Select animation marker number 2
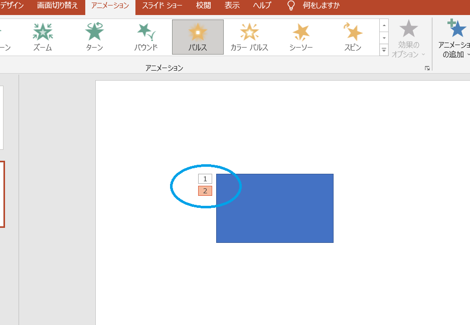Viewport: 470px width, 325px height. 205,191
